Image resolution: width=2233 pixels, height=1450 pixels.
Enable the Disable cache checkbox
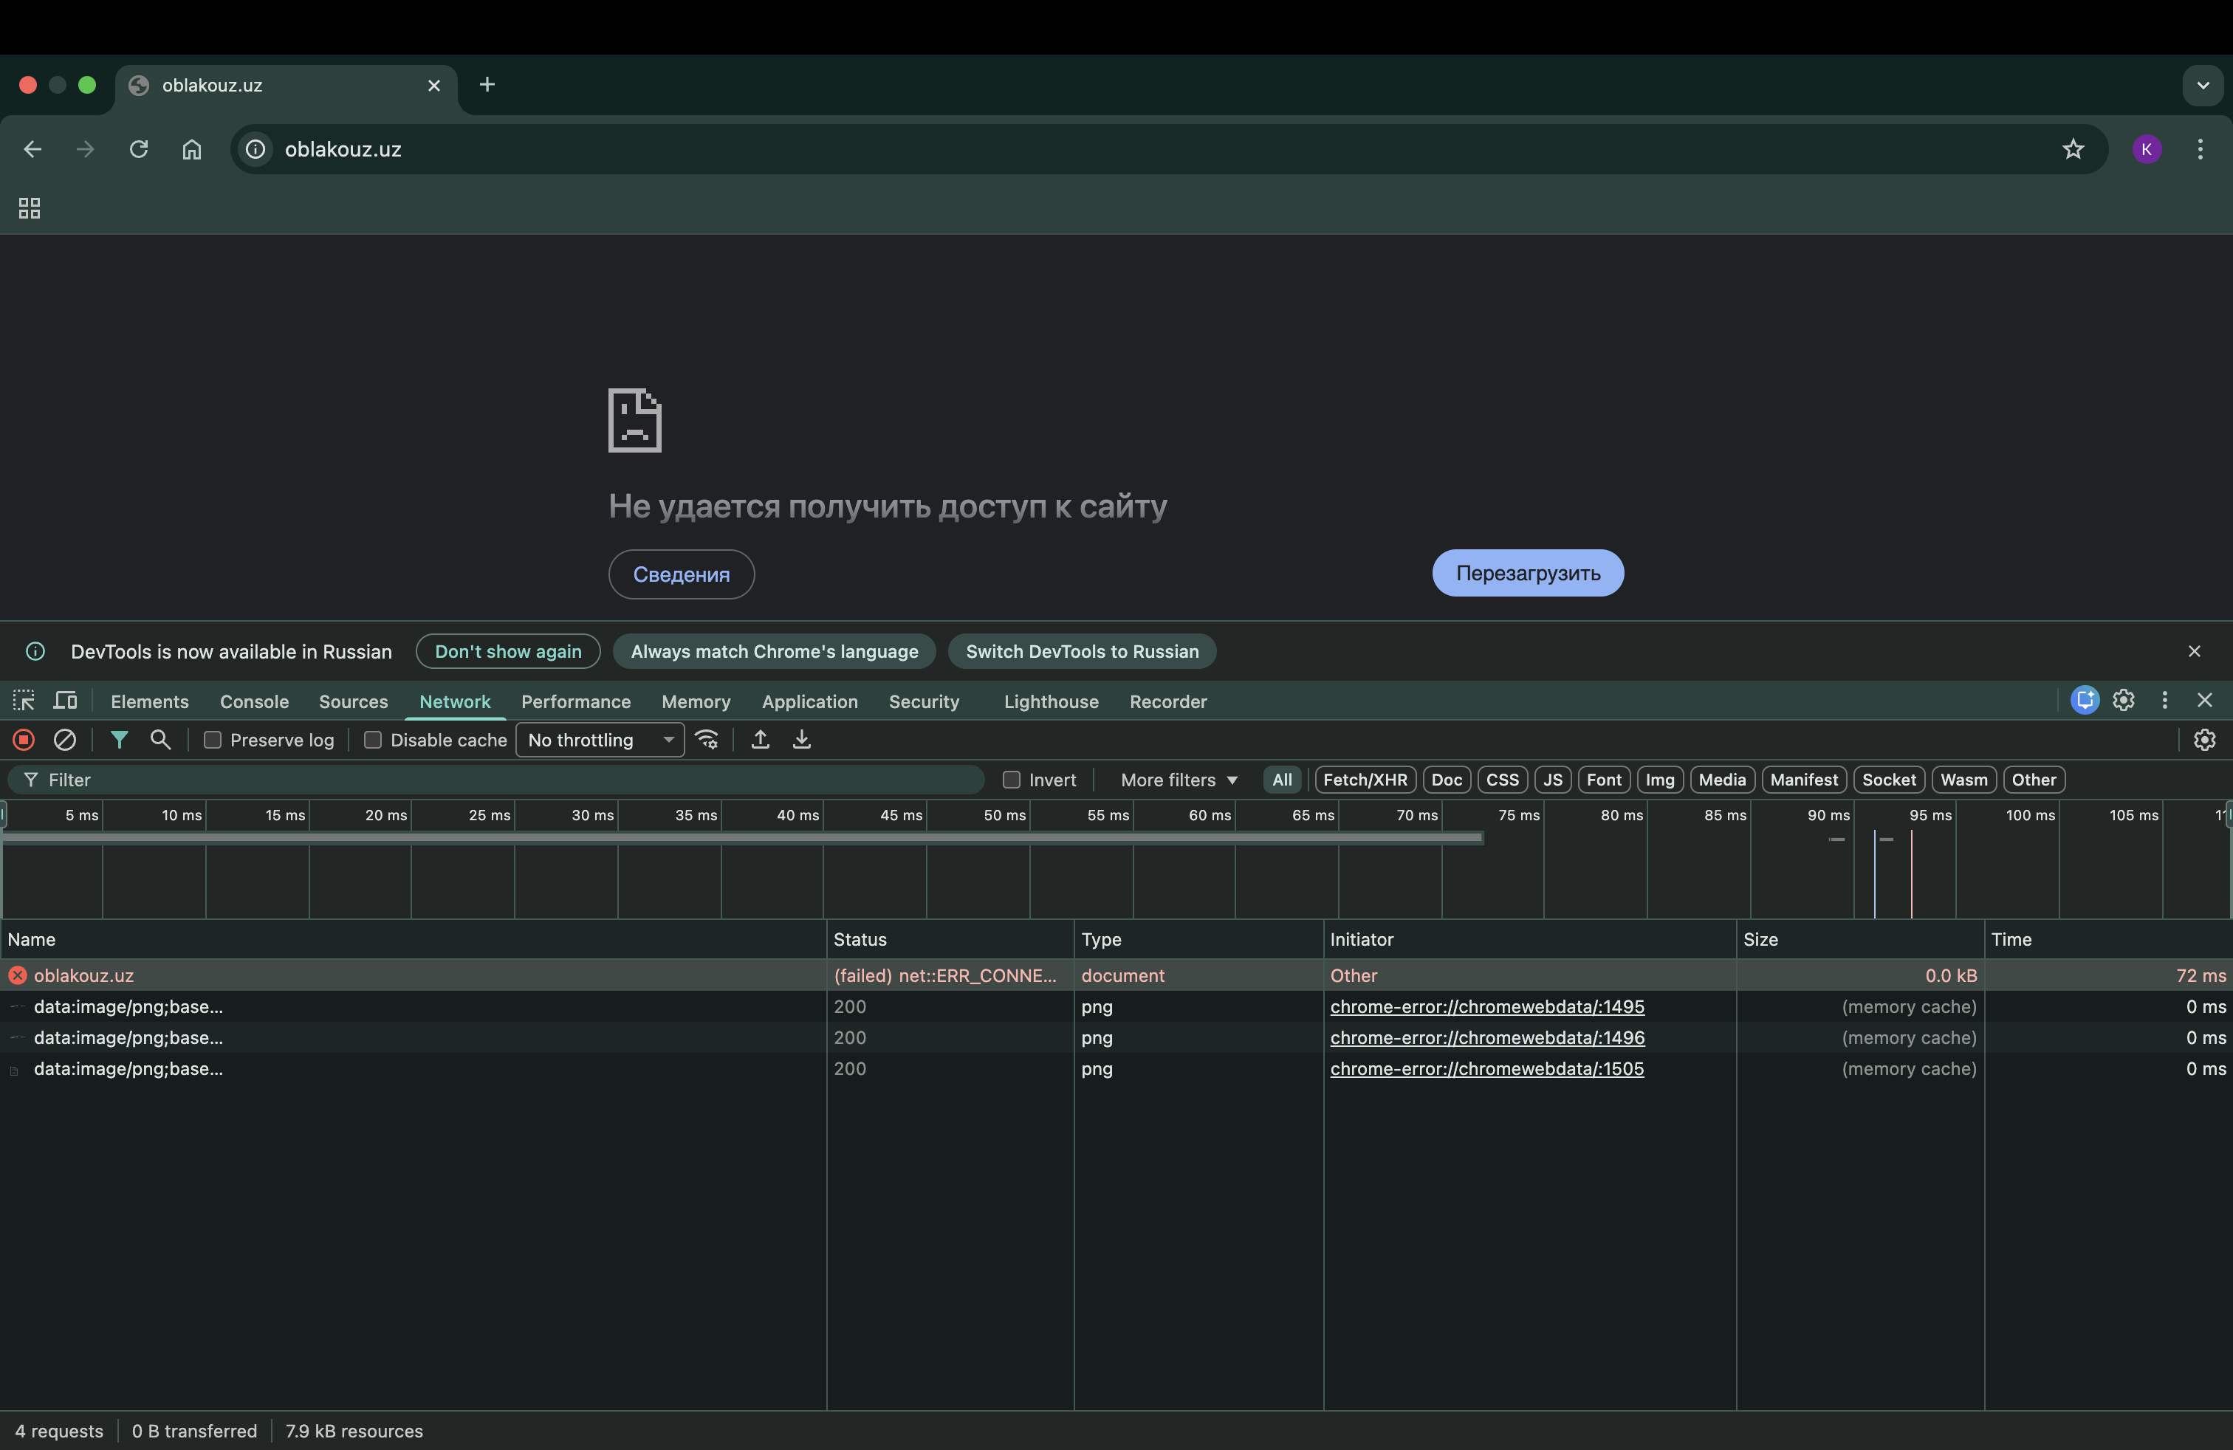point(372,740)
